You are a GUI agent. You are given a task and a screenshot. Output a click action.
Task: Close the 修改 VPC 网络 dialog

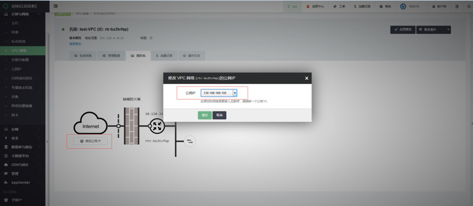click(306, 78)
